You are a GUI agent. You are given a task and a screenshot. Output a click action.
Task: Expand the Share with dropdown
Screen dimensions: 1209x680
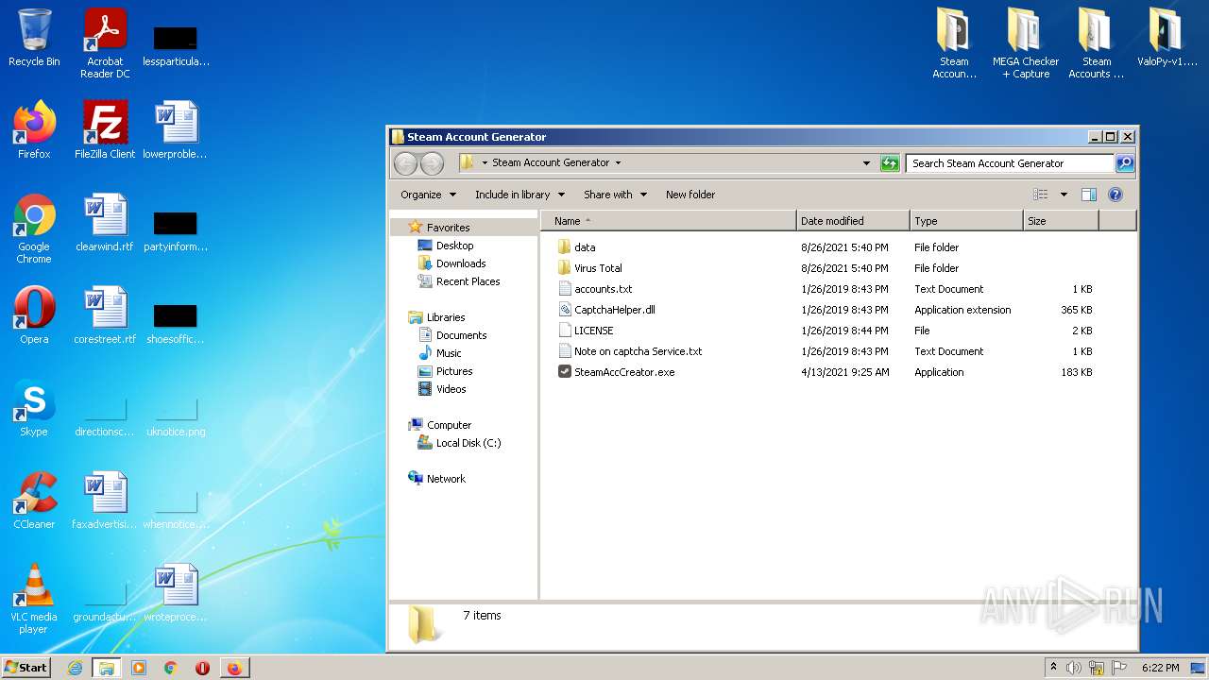tap(615, 195)
